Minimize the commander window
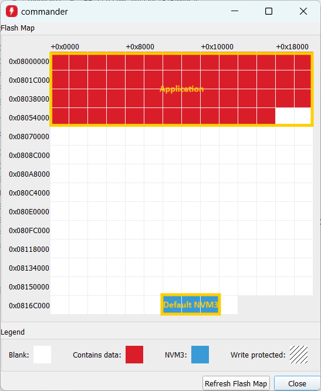Screen dimensions: 321x391 235,11
